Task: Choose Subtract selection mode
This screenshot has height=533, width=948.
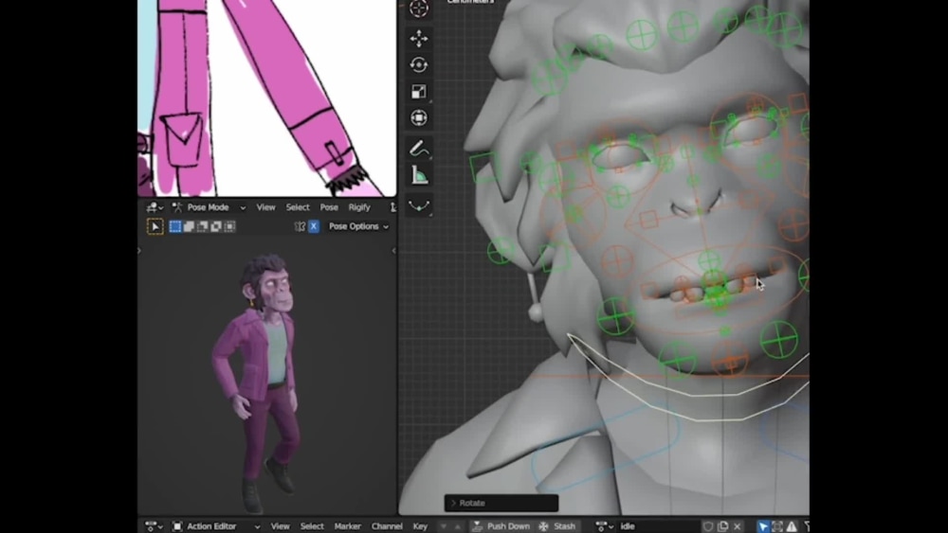Action: pos(203,226)
